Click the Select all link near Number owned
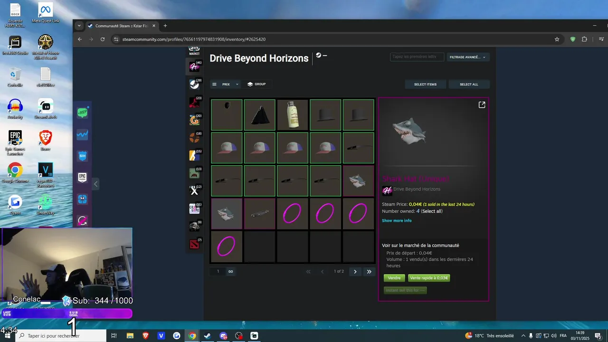This screenshot has width=608, height=342. pyautogui.click(x=432, y=211)
